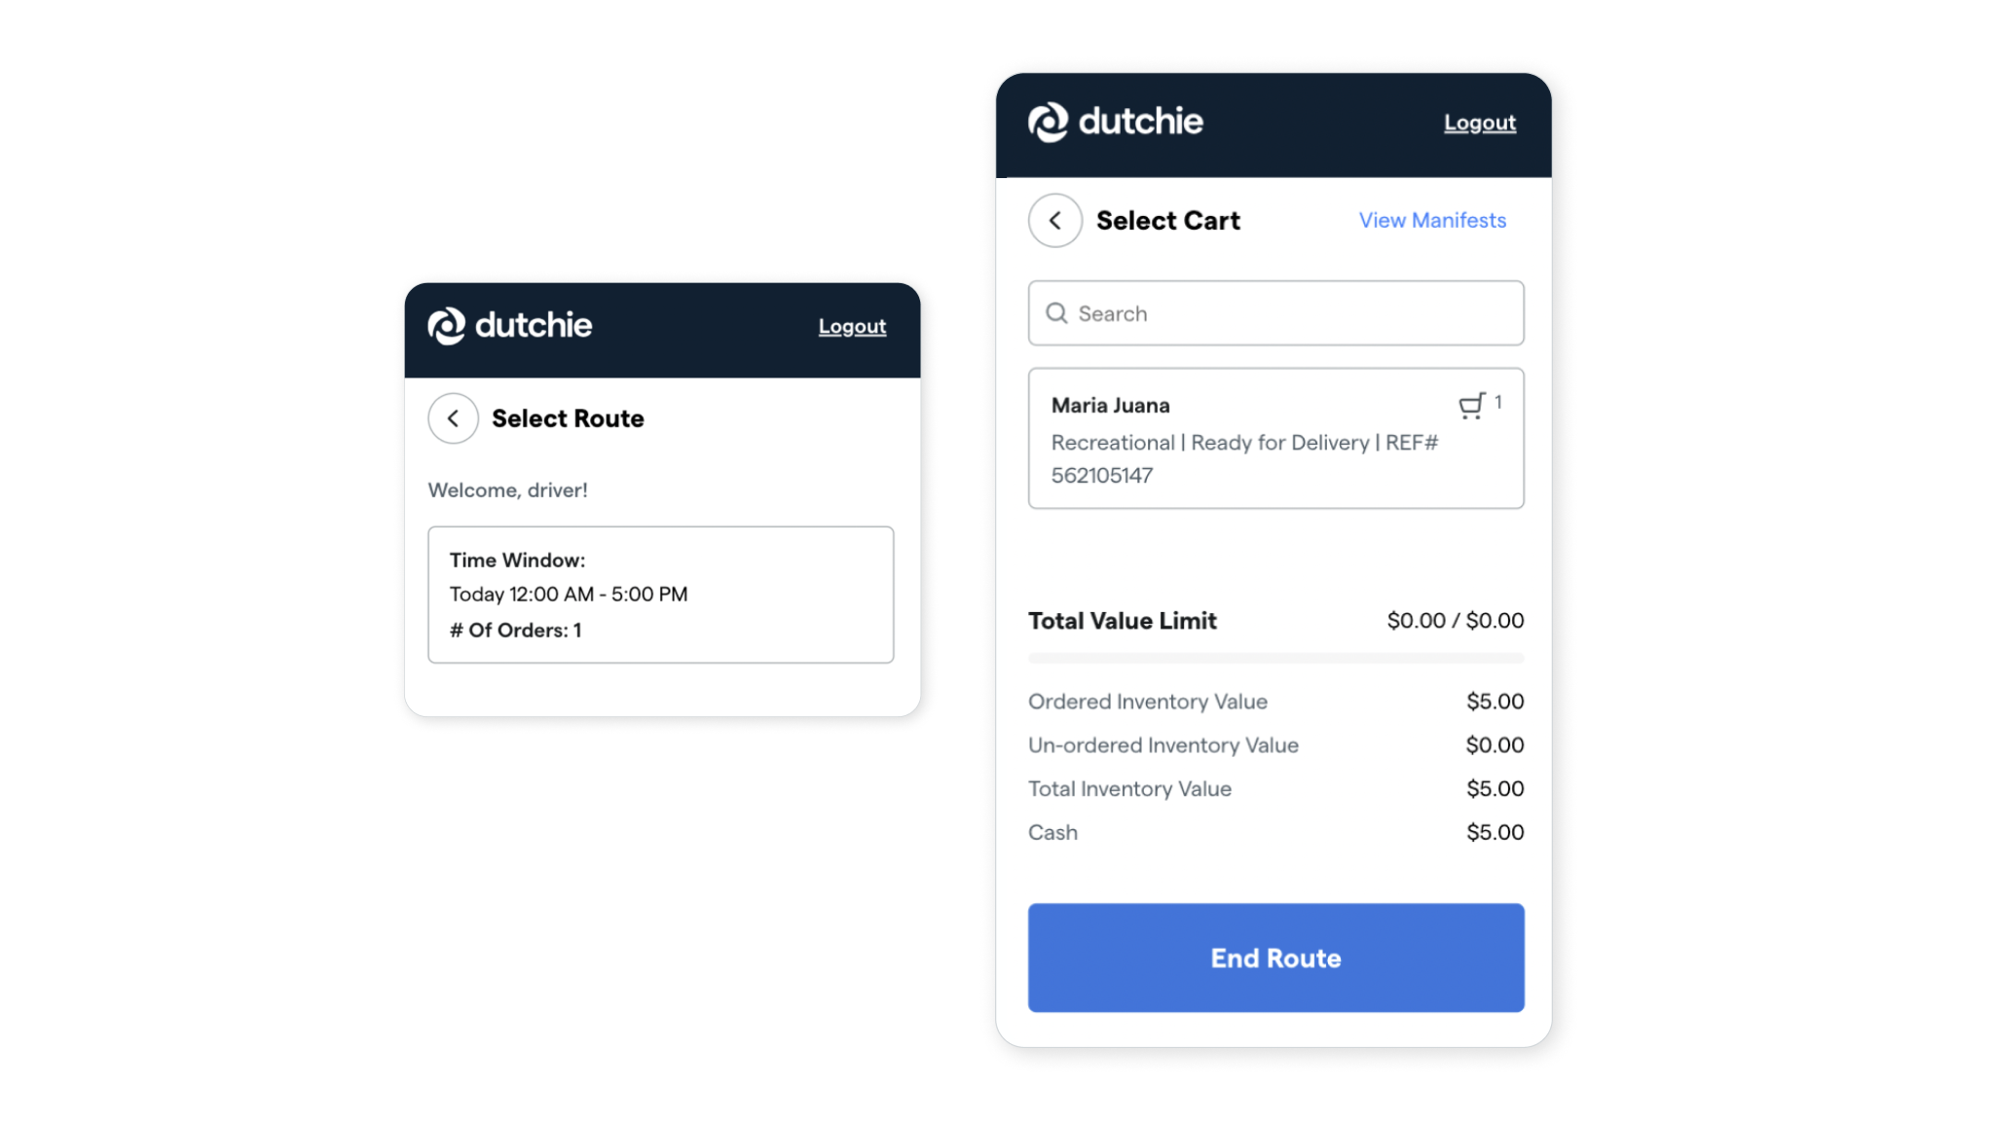Click End Route

(x=1275, y=958)
